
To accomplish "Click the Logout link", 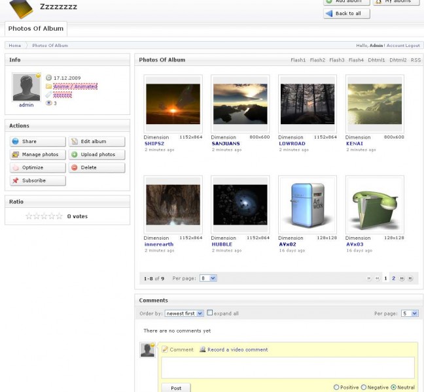I will pyautogui.click(x=412, y=45).
